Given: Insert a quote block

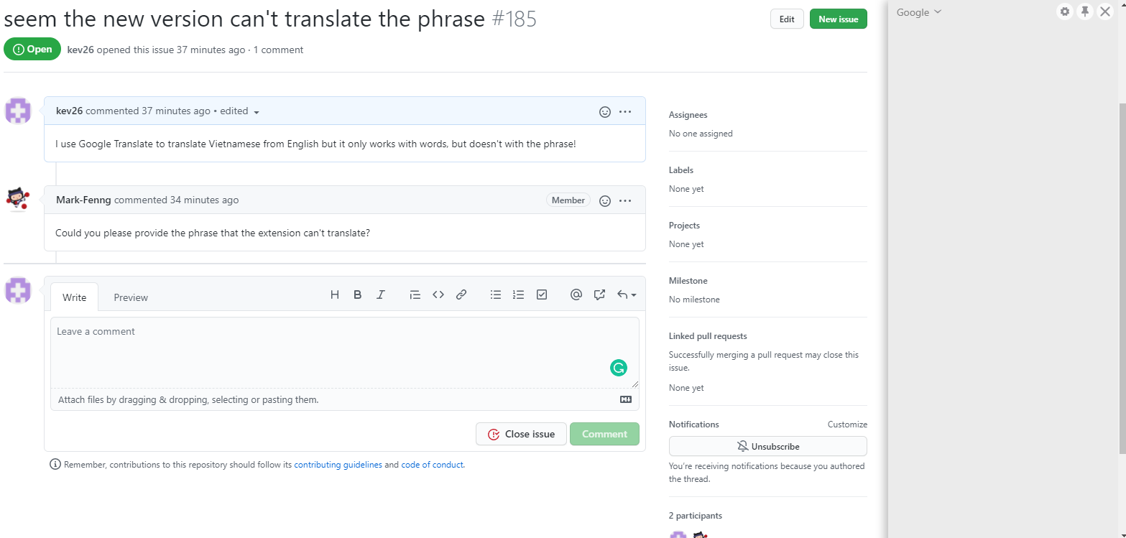Looking at the screenshot, I should pyautogui.click(x=415, y=294).
